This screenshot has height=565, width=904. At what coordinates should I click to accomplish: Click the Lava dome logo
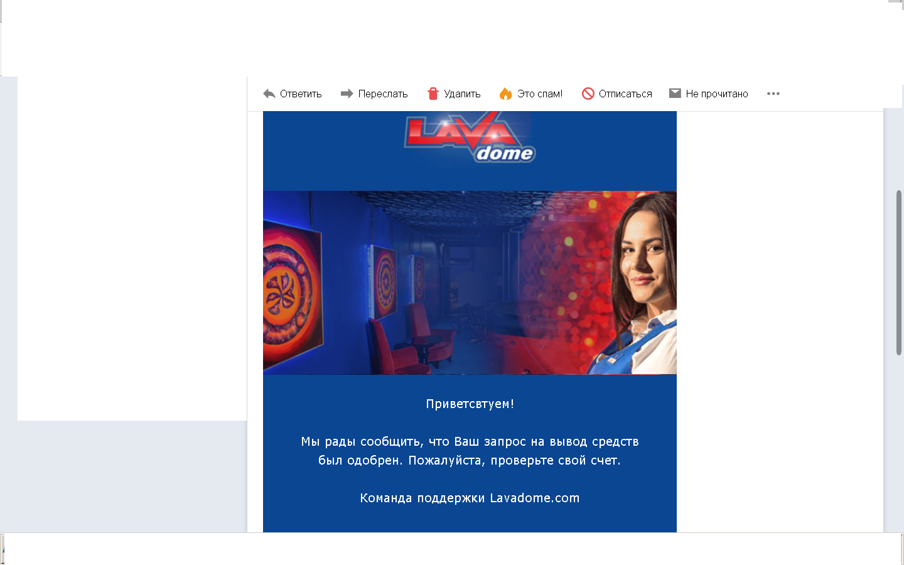pos(470,137)
